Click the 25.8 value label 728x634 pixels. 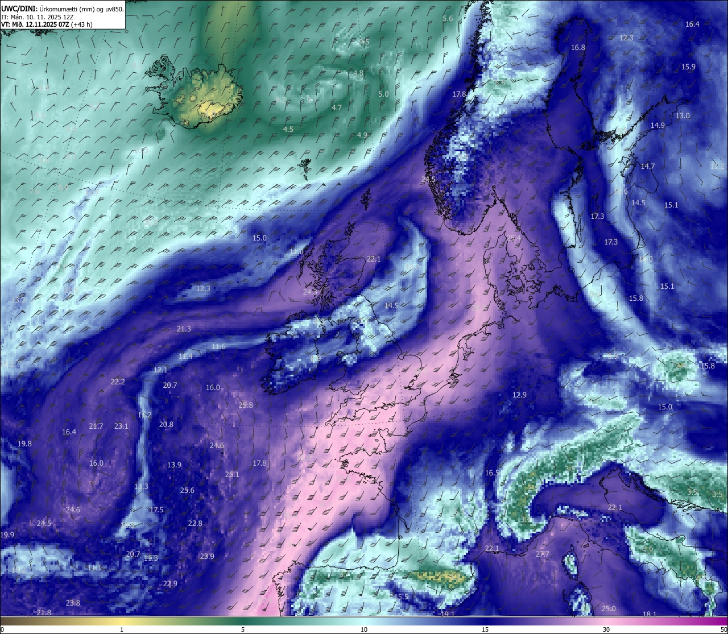coord(246,405)
